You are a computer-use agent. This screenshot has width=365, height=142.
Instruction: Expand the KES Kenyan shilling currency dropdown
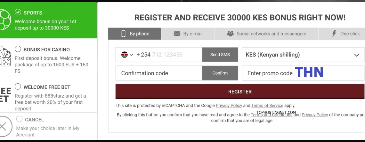pyautogui.click(x=303, y=55)
